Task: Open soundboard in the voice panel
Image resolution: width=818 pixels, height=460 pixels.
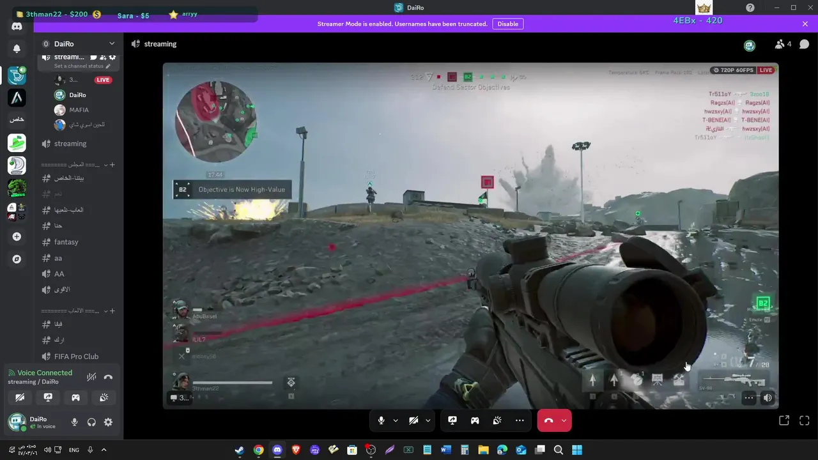Action: [104, 397]
